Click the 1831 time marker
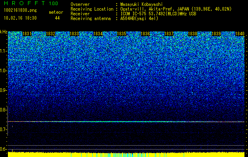The width and height of the screenshot is (248, 157). pyautogui.click(x=27, y=34)
